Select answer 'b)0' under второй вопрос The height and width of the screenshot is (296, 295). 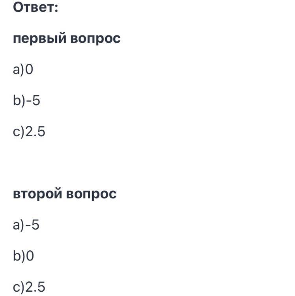click(x=23, y=256)
